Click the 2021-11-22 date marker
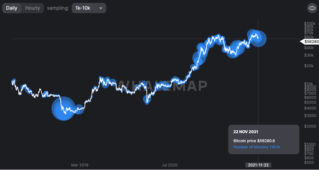319x170 pixels. (x=258, y=165)
